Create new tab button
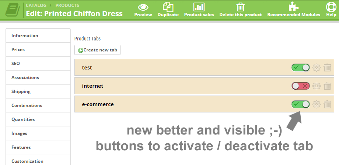Image resolution: width=339 pixels, height=165 pixels. point(98,50)
